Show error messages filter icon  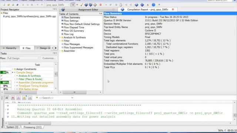tap(13, 98)
